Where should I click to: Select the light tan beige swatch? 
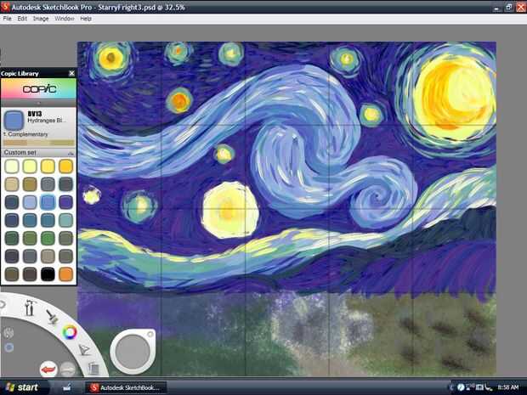(12, 184)
